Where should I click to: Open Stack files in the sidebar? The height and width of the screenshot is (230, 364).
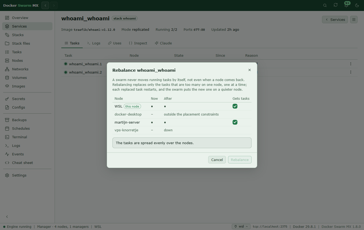(x=27, y=43)
